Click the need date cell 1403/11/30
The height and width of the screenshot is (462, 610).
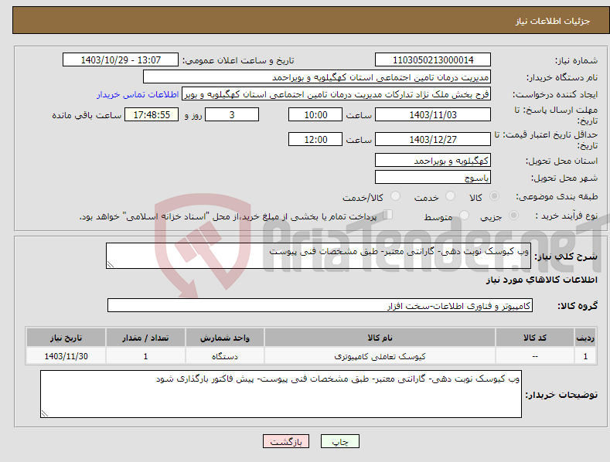[66, 356]
